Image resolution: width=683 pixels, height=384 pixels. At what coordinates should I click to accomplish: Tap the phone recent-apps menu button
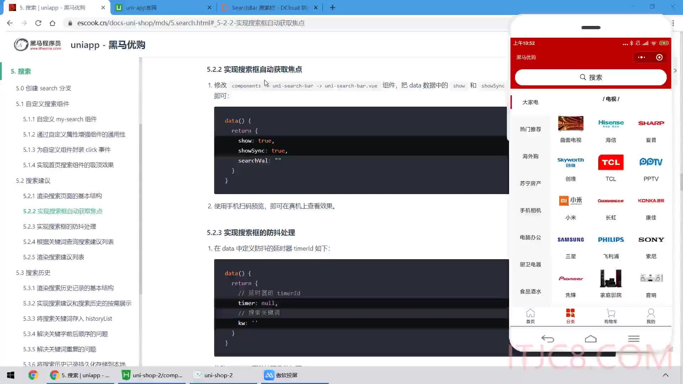tap(634, 339)
